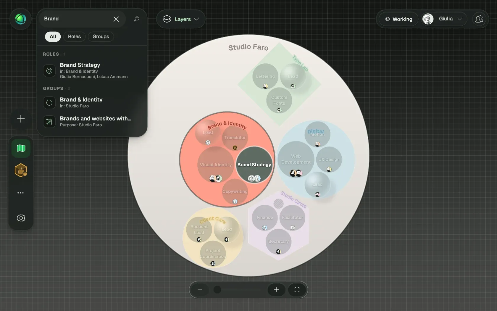The width and height of the screenshot is (497, 311).
Task: Open the settings gear in sidebar
Action: point(21,218)
